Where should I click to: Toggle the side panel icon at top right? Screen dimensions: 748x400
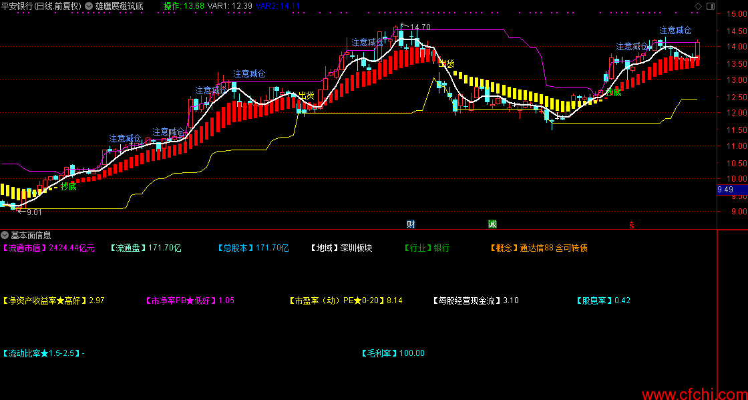pyautogui.click(x=711, y=6)
